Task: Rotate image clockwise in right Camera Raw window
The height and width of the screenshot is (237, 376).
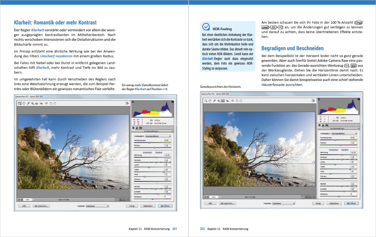Action: click(x=241, y=101)
